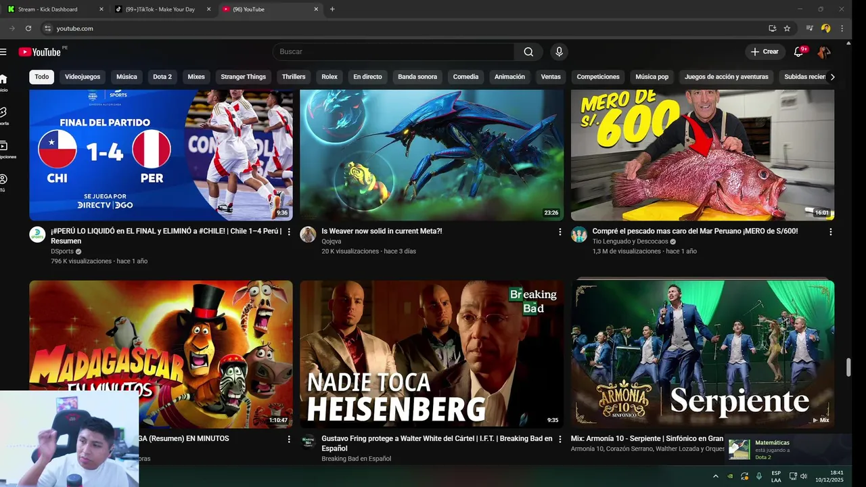Open the hamburger guide menu
The width and height of the screenshot is (866, 487).
click(3, 52)
